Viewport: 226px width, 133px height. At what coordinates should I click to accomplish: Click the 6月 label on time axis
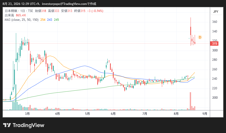[113, 114]
